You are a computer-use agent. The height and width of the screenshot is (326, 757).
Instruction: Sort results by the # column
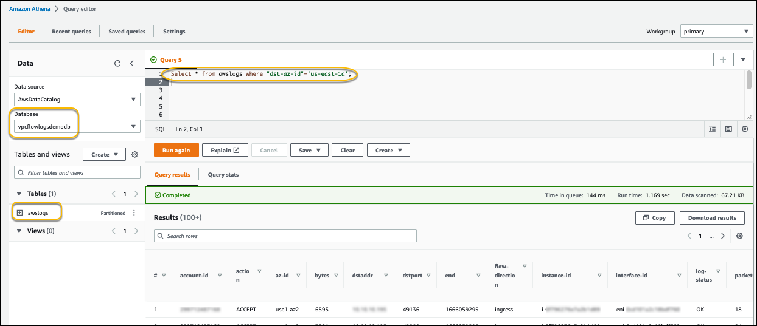coord(163,275)
